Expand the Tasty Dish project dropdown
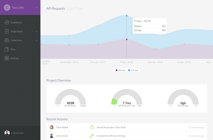Viewport: 213px width, 140px height. (x=37, y=8)
